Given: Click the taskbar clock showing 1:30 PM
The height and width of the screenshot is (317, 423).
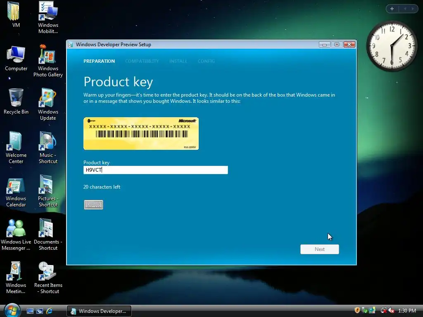Looking at the screenshot, I should coord(407,310).
